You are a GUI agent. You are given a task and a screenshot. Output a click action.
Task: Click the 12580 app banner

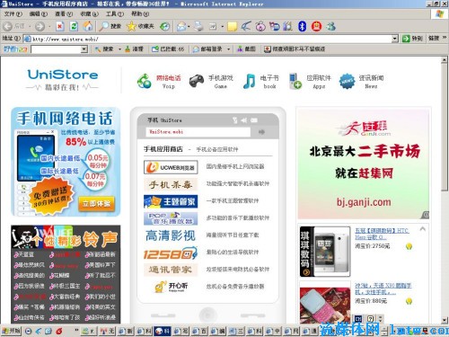point(171,253)
